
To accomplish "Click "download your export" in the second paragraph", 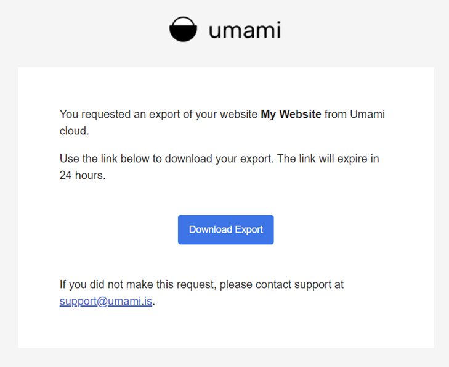I will pos(216,159).
